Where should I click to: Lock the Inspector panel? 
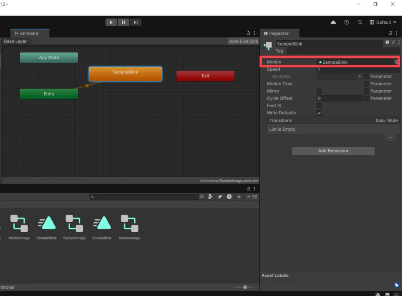tap(391, 33)
